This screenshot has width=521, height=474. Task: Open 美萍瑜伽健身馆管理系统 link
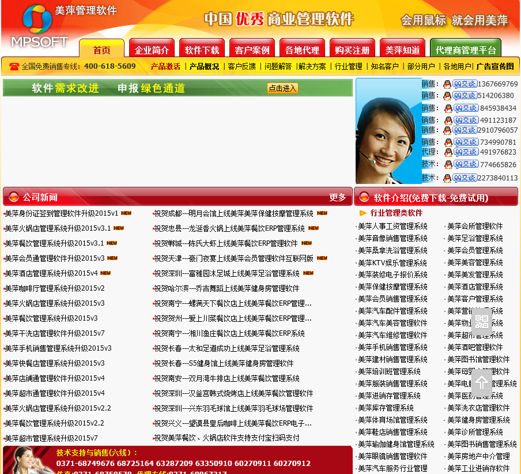pos(396,445)
